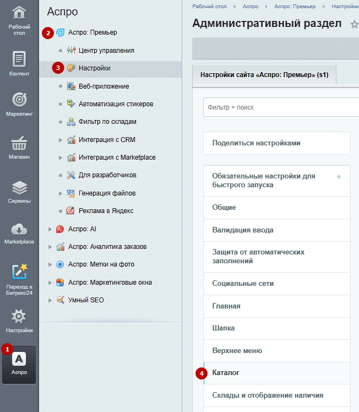Open the Сервисы layers icon
This screenshot has height=412, width=359.
(19, 188)
